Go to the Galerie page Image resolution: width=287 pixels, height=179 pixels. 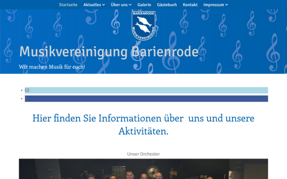pos(144,5)
